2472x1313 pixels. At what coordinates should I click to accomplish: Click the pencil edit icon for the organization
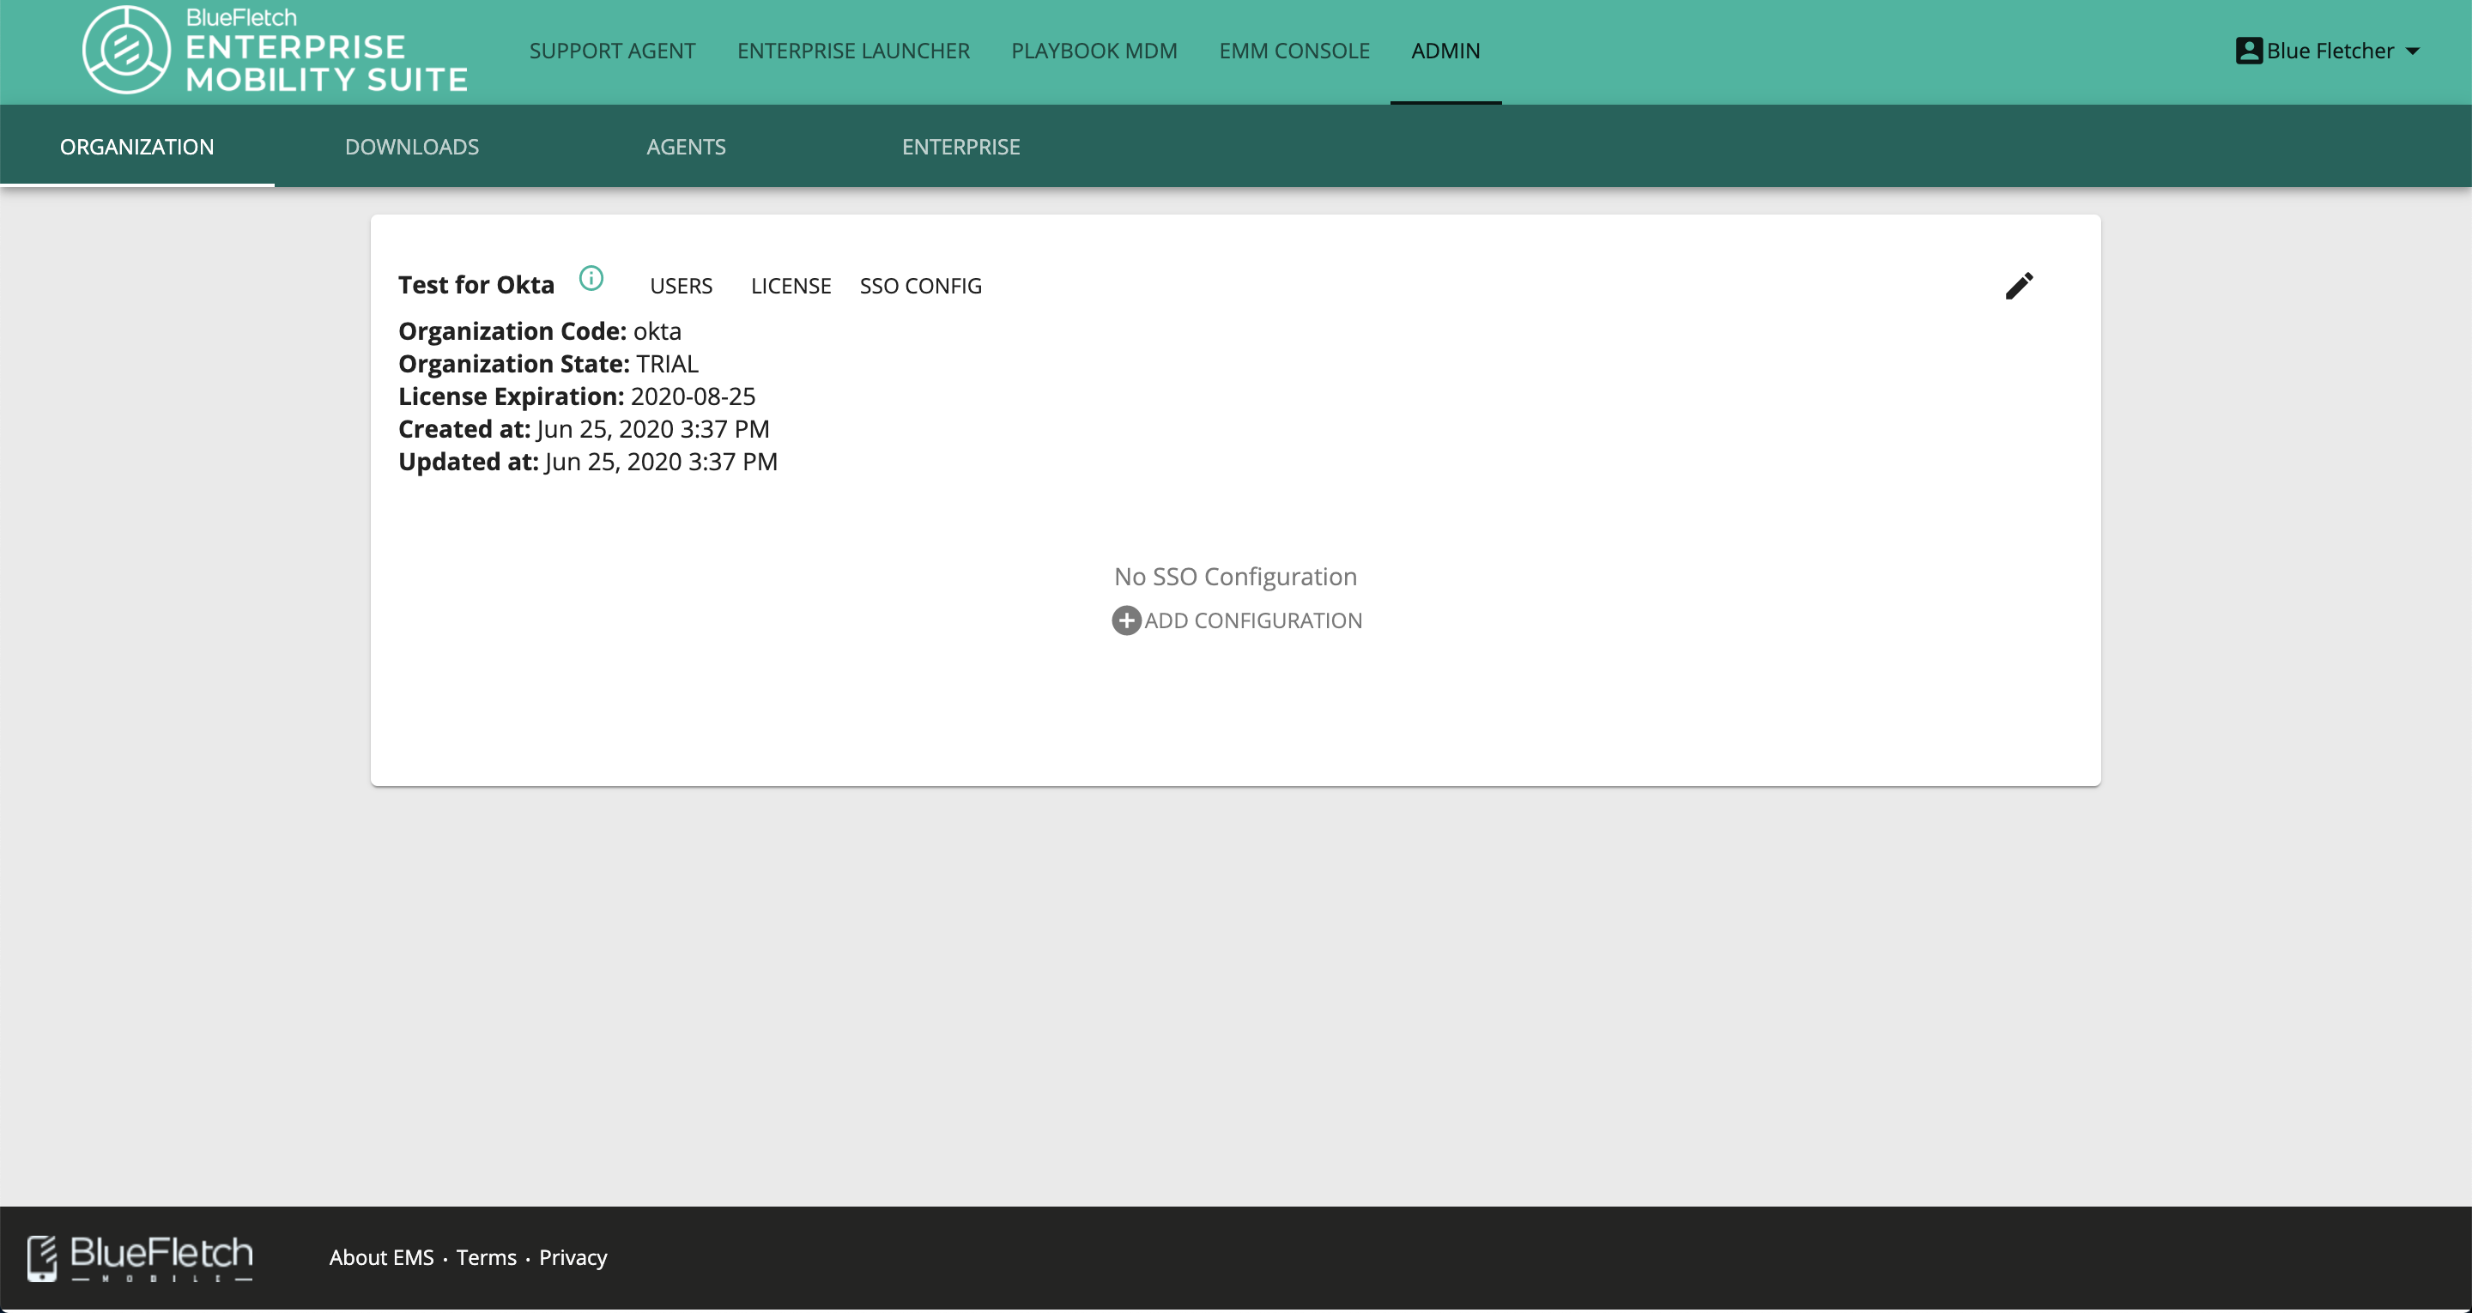tap(2019, 286)
